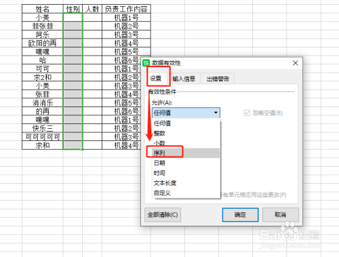Screen dimensions: 339x257
Task: Close the 数据有效性 dialog
Action: coord(296,63)
